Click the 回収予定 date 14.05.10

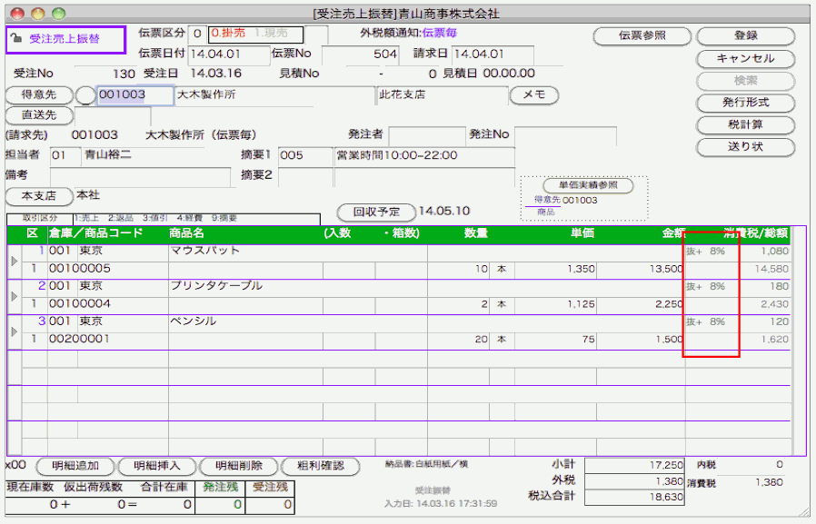(x=444, y=212)
